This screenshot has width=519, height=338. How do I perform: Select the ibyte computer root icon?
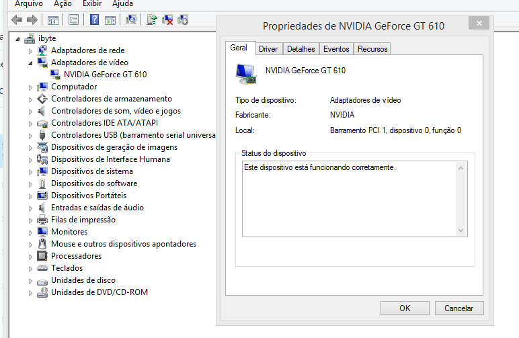pos(30,38)
